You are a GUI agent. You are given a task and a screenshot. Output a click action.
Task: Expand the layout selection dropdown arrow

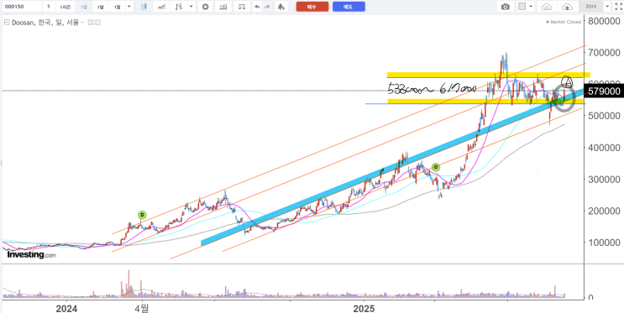531,7
